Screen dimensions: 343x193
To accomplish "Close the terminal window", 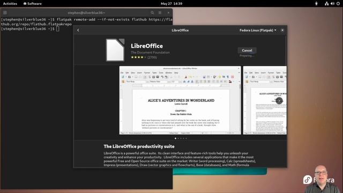I will click(168, 13).
